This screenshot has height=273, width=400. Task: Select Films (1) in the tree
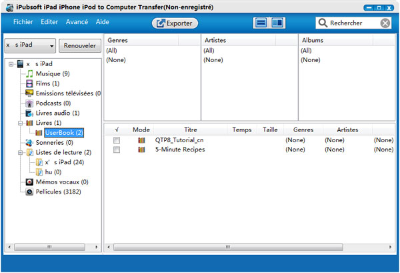(47, 83)
